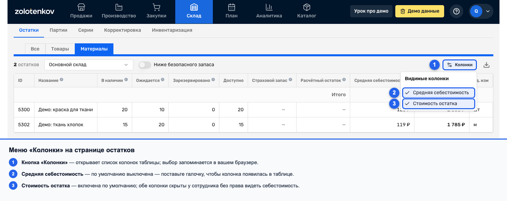The height and width of the screenshot is (201, 507).
Task: Click info icon next to В наличии
Action: click(x=126, y=80)
